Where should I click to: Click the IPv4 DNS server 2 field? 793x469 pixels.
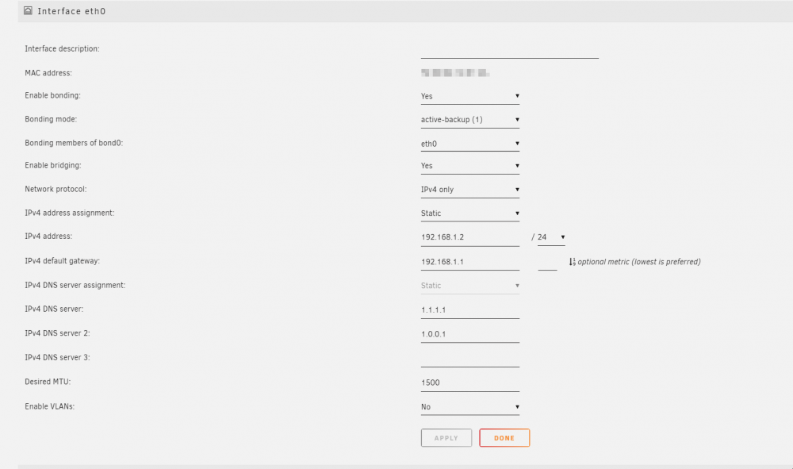click(469, 334)
